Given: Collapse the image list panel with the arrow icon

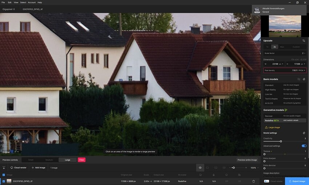Looking at the screenshot, I should pyautogui.click(x=4, y=168).
